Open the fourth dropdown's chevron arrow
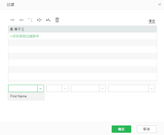This screenshot has height=135, width=164. point(152,88)
